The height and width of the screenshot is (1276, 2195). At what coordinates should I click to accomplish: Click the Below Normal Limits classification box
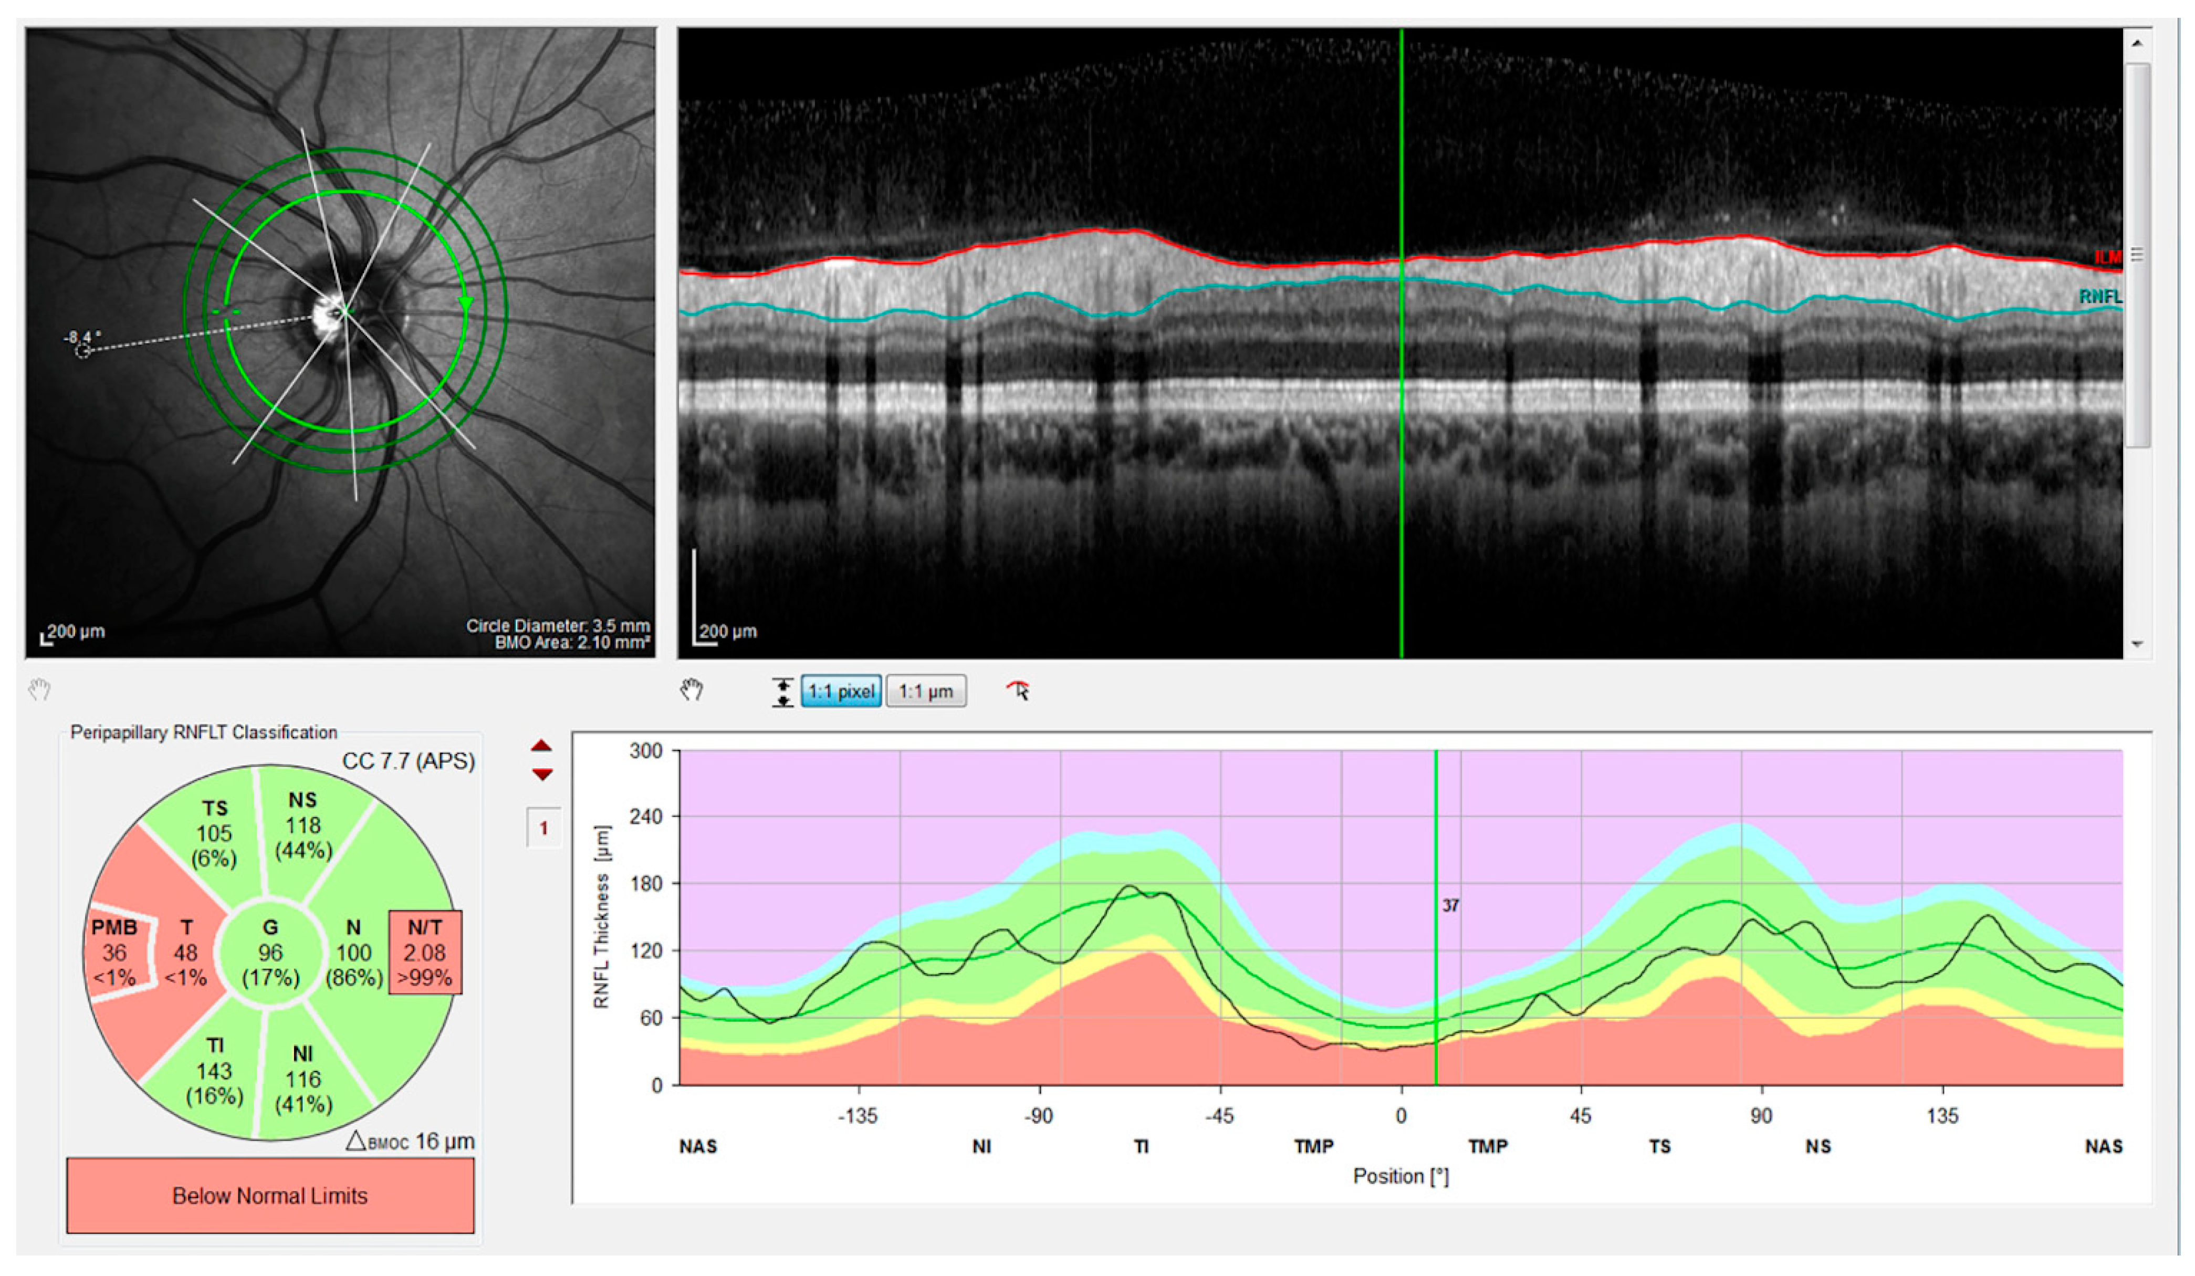coord(270,1195)
